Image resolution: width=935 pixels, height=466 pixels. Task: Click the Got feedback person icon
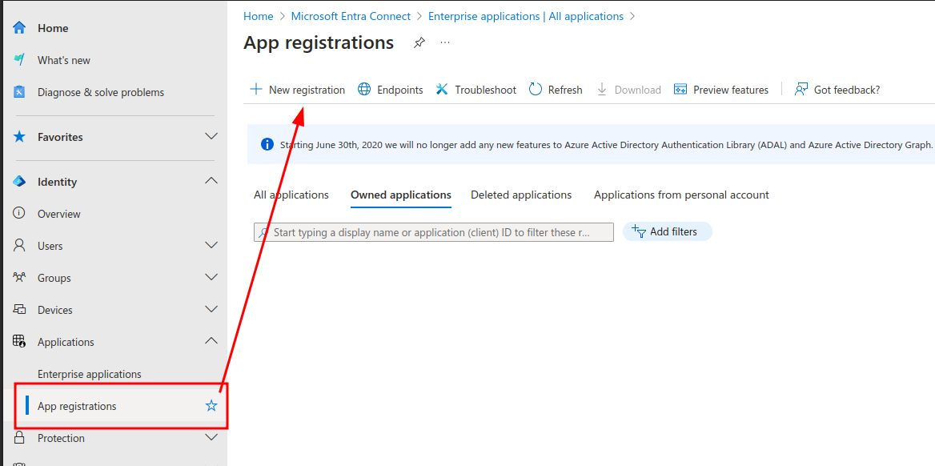tap(801, 90)
